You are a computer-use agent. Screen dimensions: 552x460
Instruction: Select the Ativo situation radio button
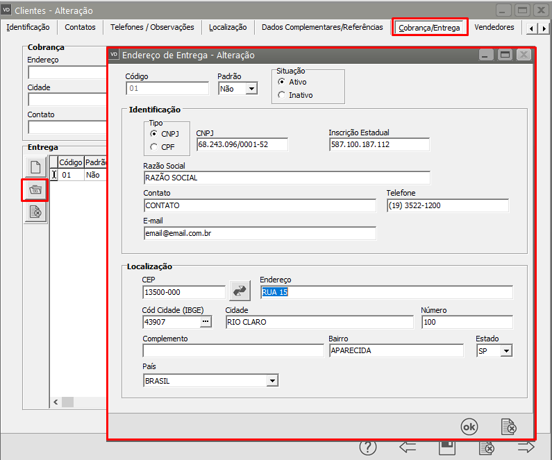(x=281, y=82)
